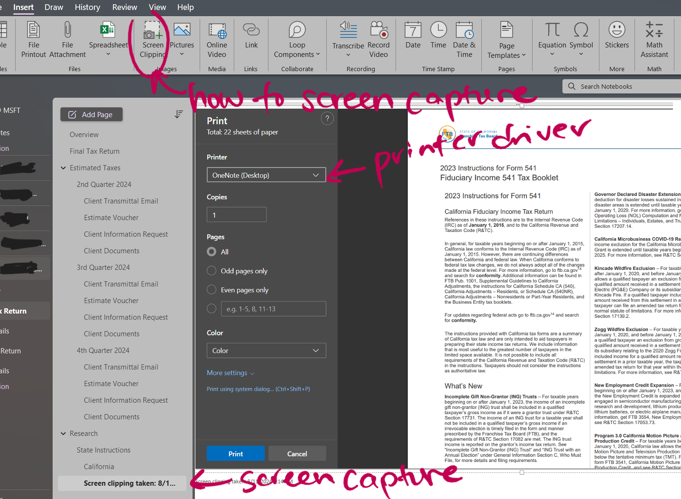Choose Even pages only
The image size is (681, 499).
coord(211,289)
